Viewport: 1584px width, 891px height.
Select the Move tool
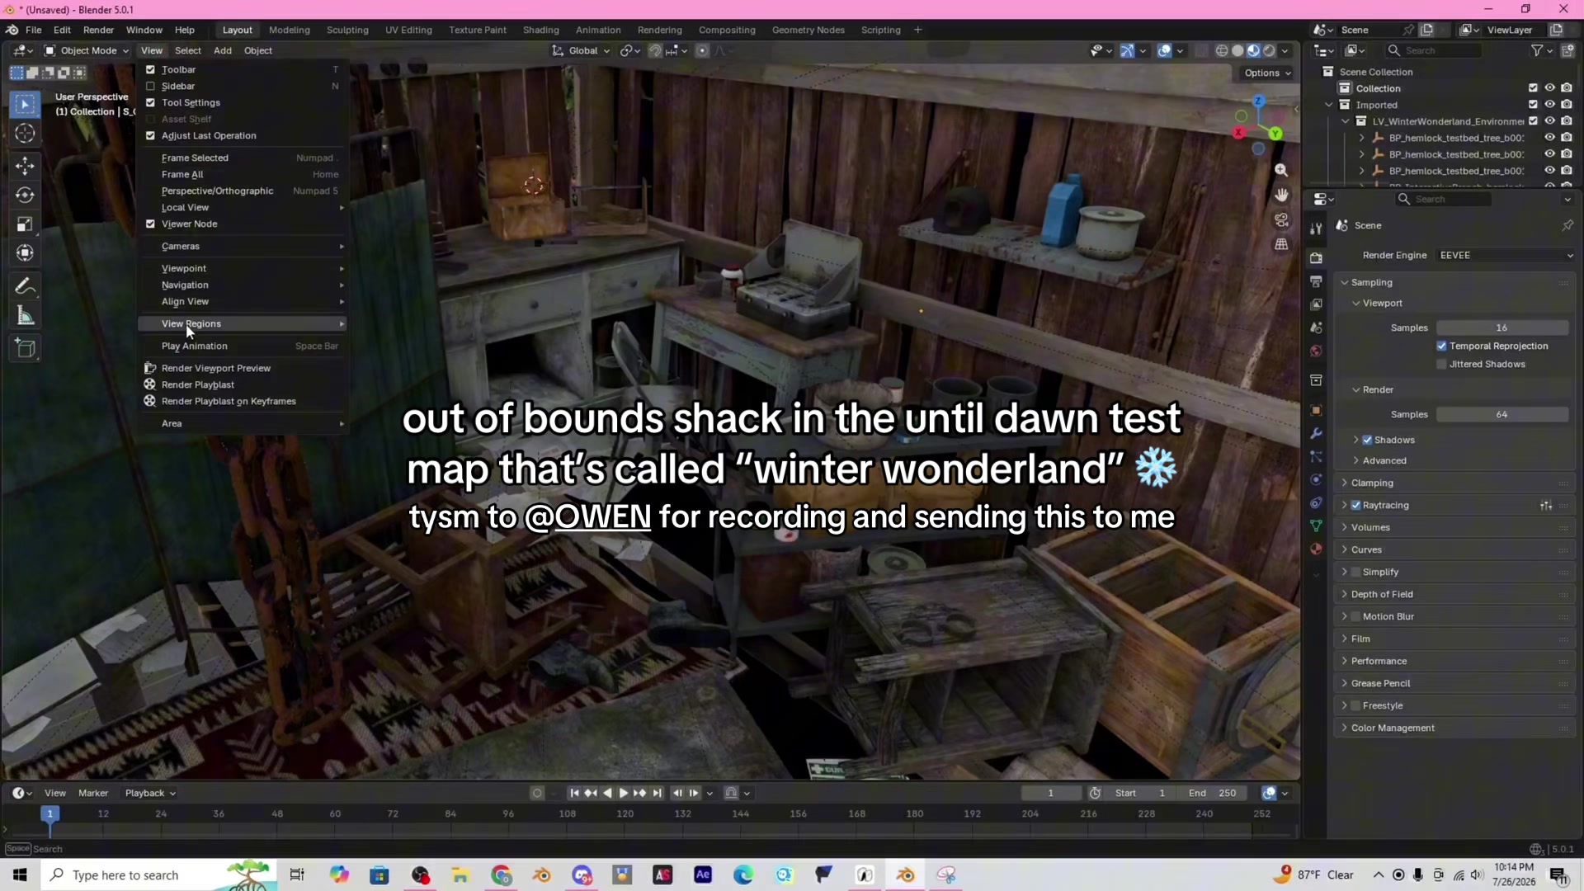point(25,166)
